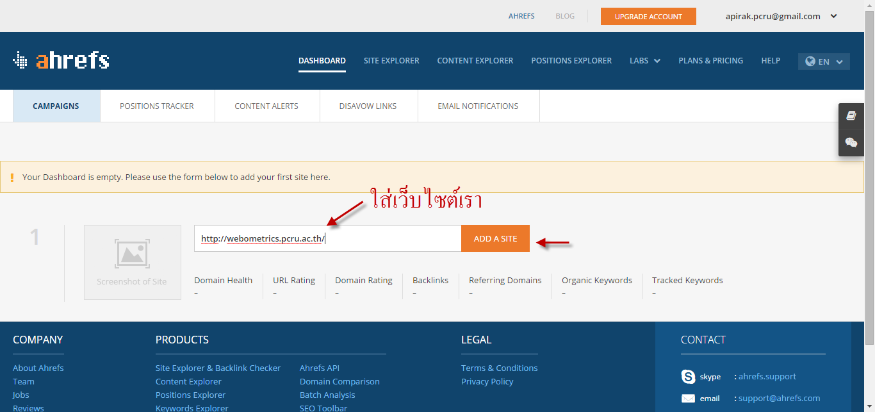
Task: Follow the Ahrefs API footer link
Action: point(319,368)
